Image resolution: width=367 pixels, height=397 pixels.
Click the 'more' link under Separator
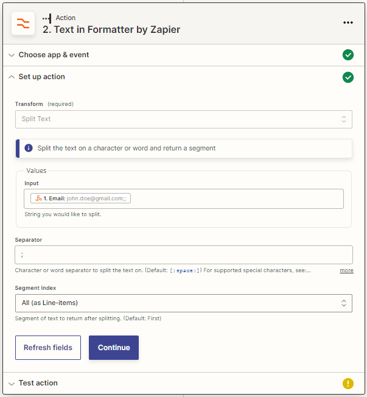click(346, 270)
